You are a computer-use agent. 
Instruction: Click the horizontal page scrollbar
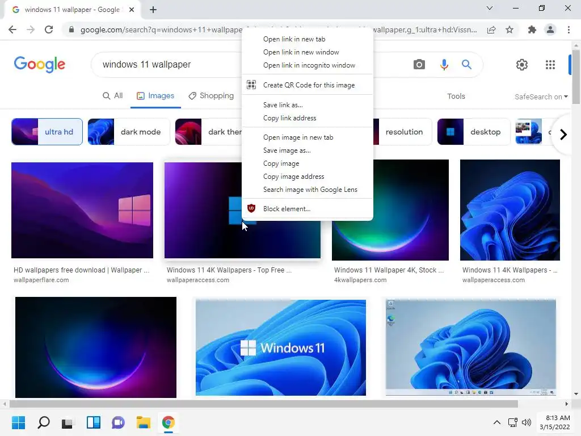coord(263,404)
